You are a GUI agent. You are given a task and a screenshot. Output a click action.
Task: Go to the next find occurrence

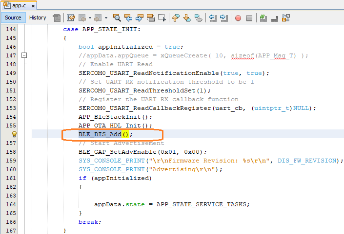(x=140, y=18)
